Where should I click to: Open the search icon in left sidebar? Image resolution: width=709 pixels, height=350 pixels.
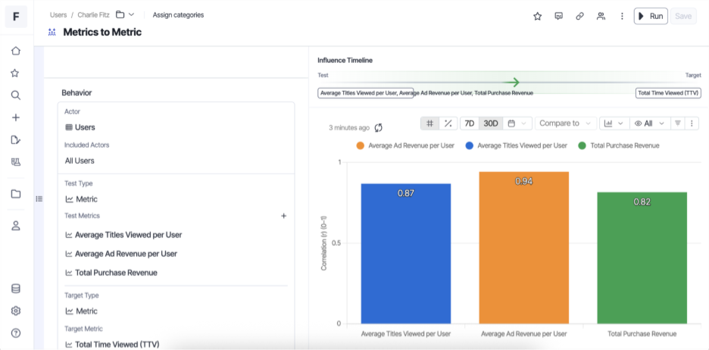point(16,95)
